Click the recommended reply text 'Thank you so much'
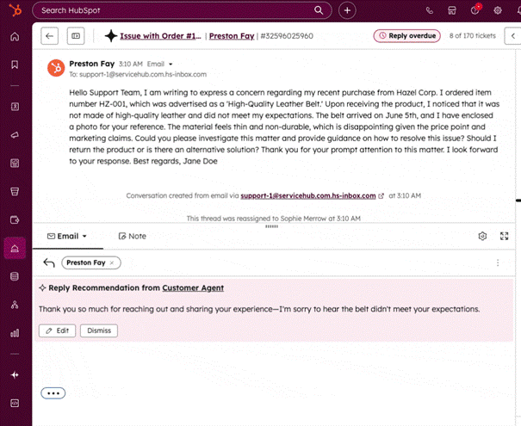The width and height of the screenshot is (521, 426). [259, 309]
